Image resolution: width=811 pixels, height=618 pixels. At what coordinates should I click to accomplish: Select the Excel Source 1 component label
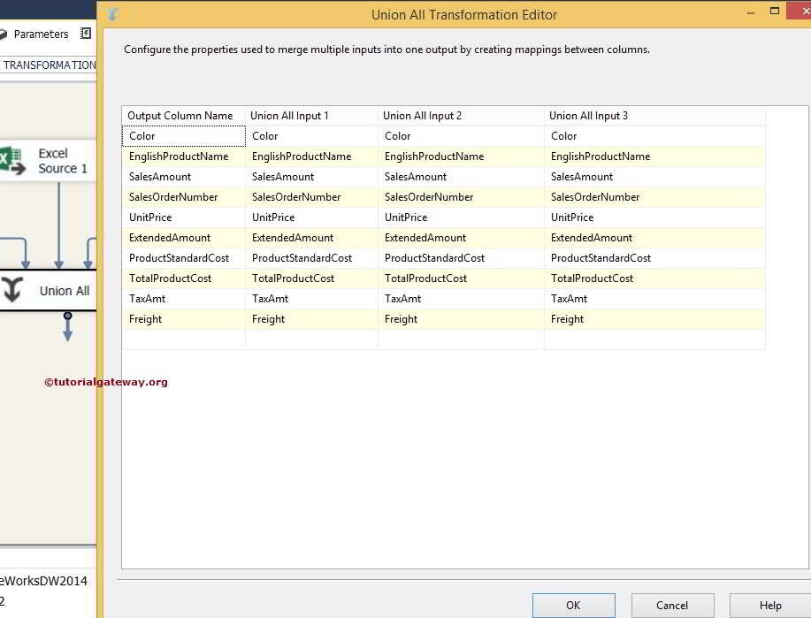[x=62, y=160]
